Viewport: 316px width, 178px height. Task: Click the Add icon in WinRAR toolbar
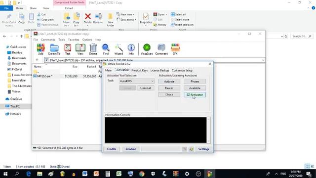[x=40, y=49]
